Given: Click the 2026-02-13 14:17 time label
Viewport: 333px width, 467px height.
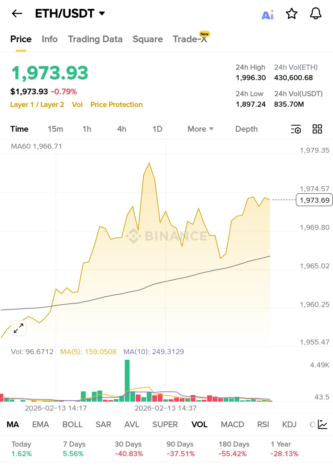Looking at the screenshot, I should [56, 408].
